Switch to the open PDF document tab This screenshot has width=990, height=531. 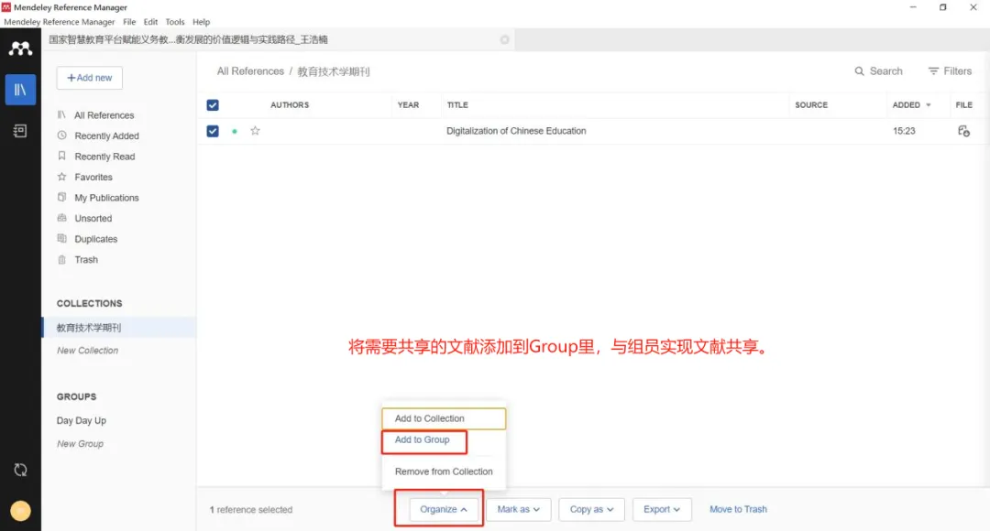(x=278, y=39)
